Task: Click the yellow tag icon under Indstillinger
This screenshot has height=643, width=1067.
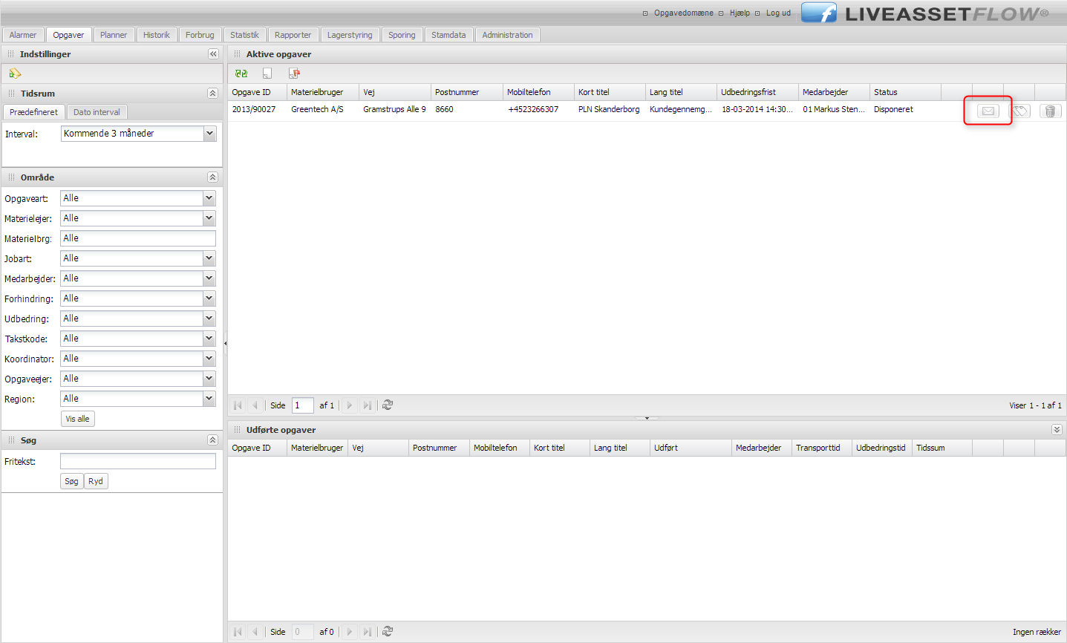Action: [x=15, y=74]
